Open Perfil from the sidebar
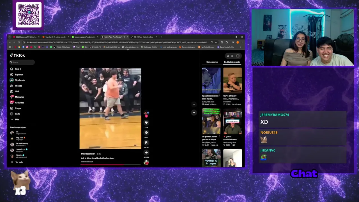Screen dimensions: 359x202 coord(15,114)
